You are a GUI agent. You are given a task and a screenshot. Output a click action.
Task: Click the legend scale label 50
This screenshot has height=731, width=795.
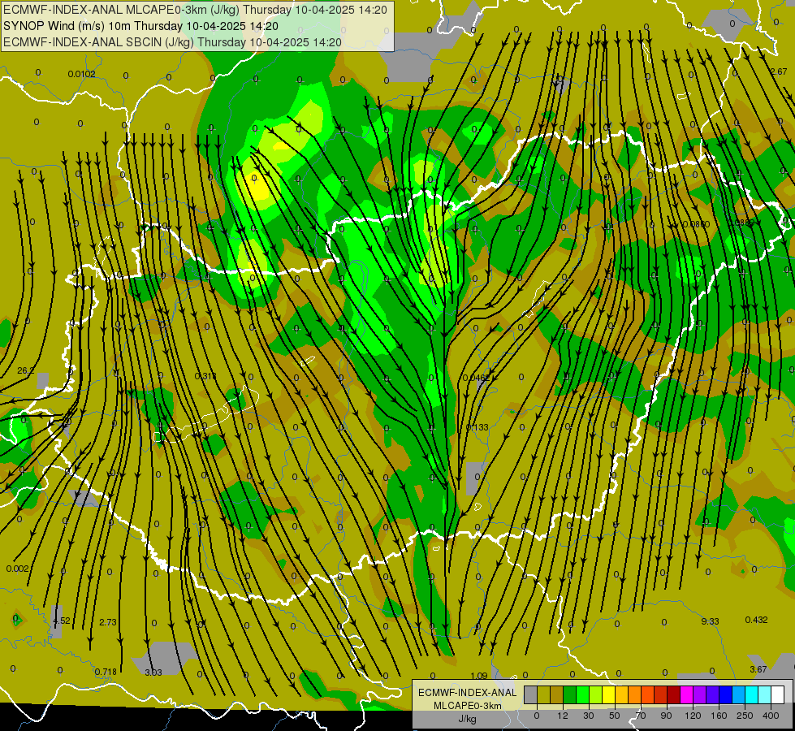click(x=615, y=716)
